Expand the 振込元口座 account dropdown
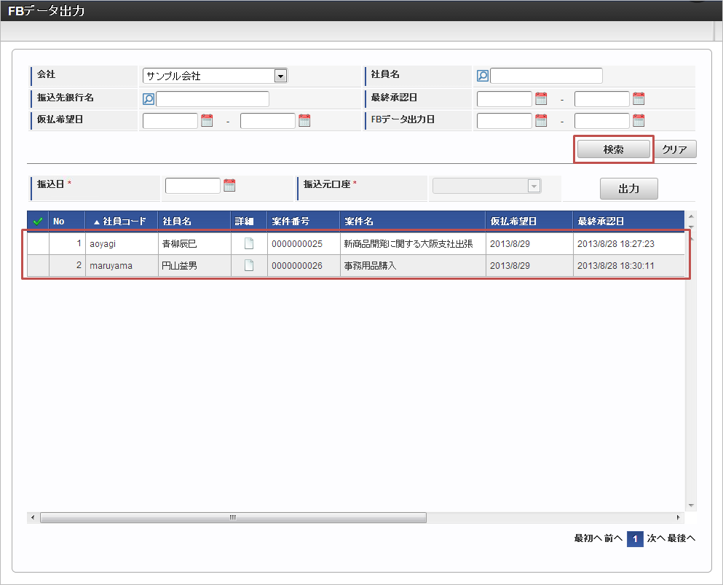The image size is (723, 585). point(534,186)
